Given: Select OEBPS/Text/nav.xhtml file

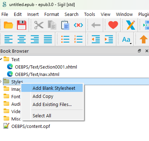Looking at the screenshot, I should pyautogui.click(x=33, y=74).
